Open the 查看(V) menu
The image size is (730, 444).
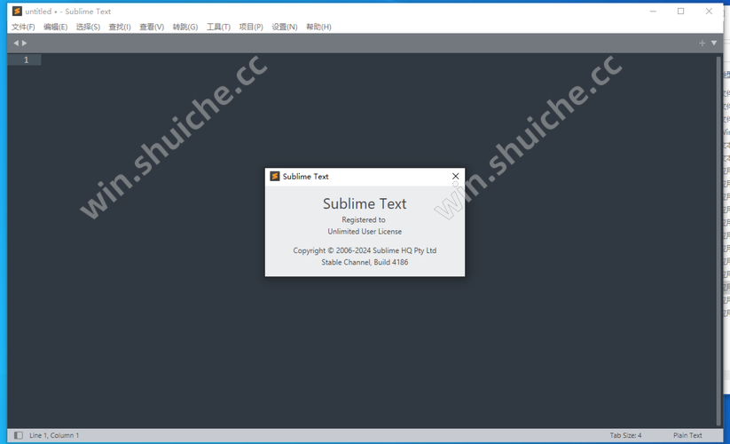coord(152,27)
